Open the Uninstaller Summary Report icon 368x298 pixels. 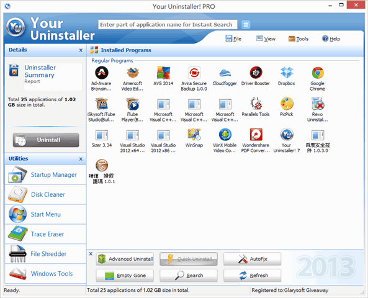(14, 70)
